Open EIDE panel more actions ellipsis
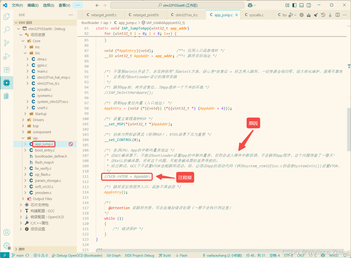Viewport: 351px width, 258px height. point(71,15)
